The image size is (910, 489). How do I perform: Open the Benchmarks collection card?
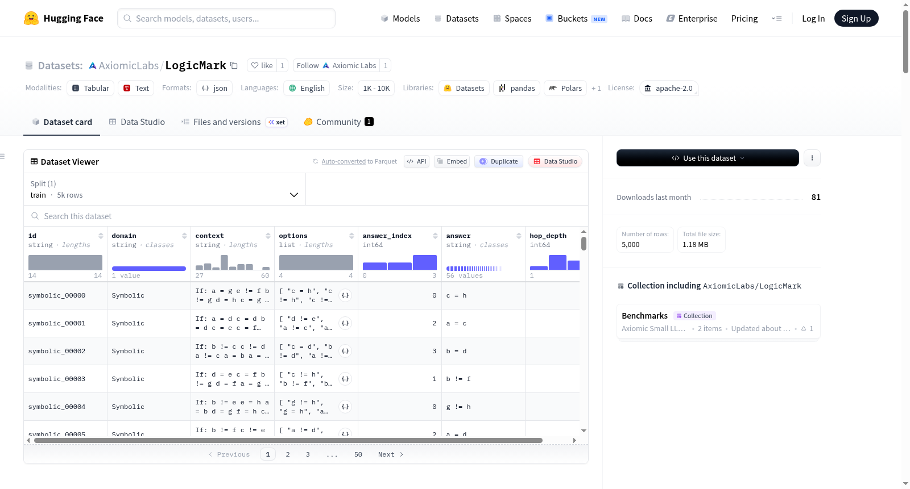coord(718,321)
